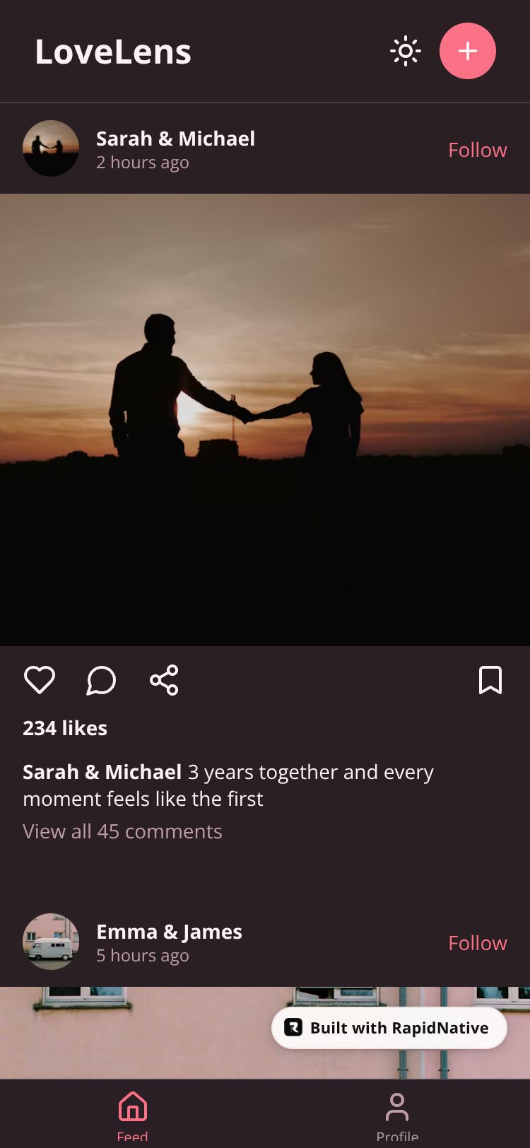Open Sarah & Michael's profile avatar
The width and height of the screenshot is (530, 1148).
click(x=51, y=148)
